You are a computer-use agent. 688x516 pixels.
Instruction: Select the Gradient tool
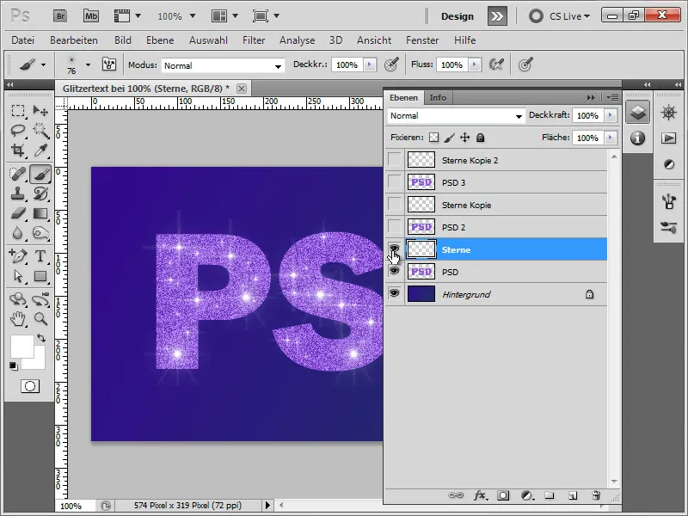[x=40, y=213]
